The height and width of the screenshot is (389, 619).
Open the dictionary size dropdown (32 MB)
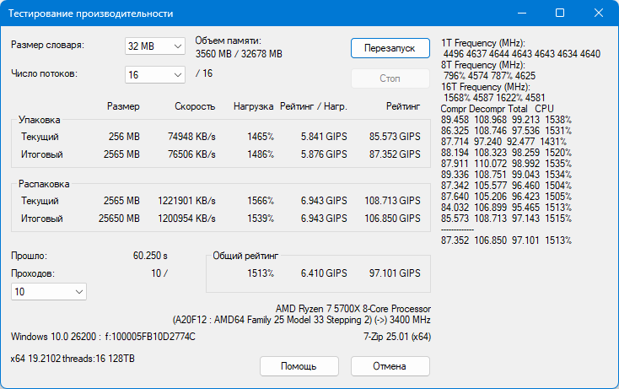click(155, 46)
